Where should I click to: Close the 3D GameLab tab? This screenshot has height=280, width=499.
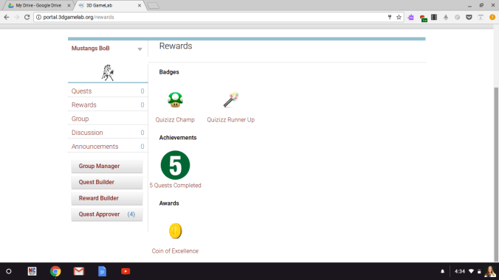tap(140, 5)
